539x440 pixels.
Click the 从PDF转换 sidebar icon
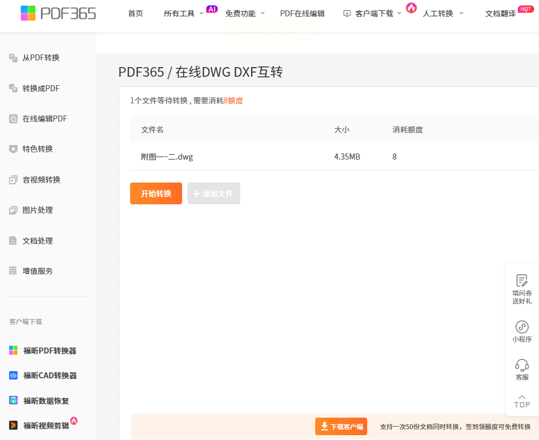pos(13,57)
